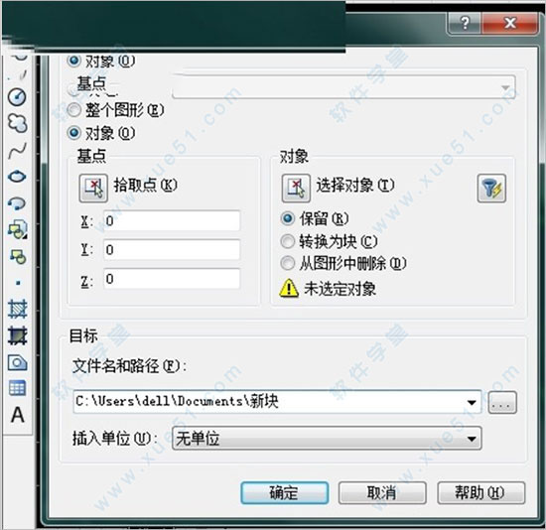Screen dimensions: 546x530
Task: Click the Select objects (选择对象) icon button
Action: (296, 188)
